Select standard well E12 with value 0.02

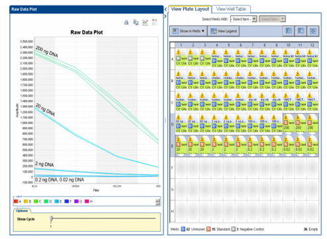click(312, 146)
